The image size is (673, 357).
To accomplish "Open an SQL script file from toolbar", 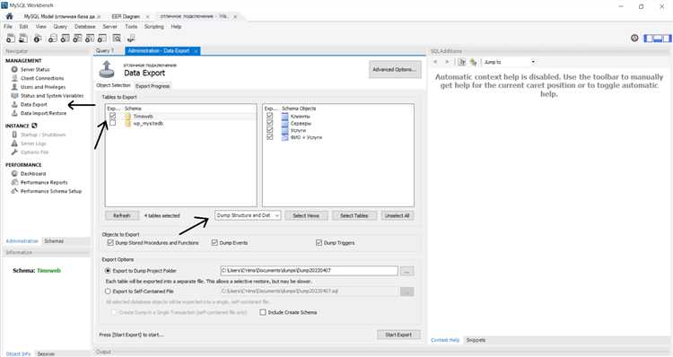I will coord(23,39).
